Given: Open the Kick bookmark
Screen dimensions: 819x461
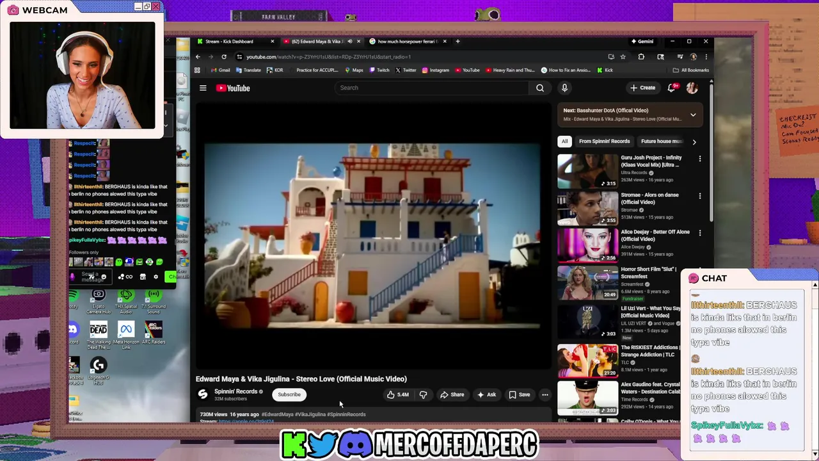Looking at the screenshot, I should [605, 70].
